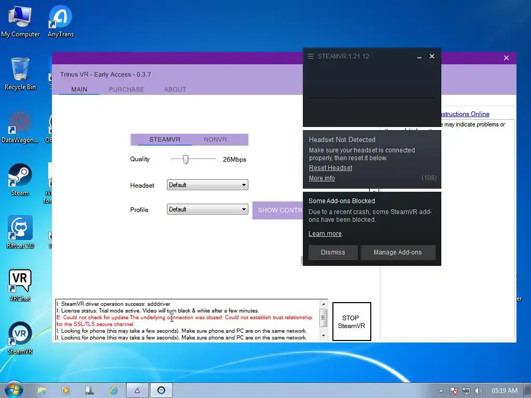Click the red SSL/TLS error log line
Viewport: 531px width, 398px height.
pyautogui.click(x=184, y=321)
